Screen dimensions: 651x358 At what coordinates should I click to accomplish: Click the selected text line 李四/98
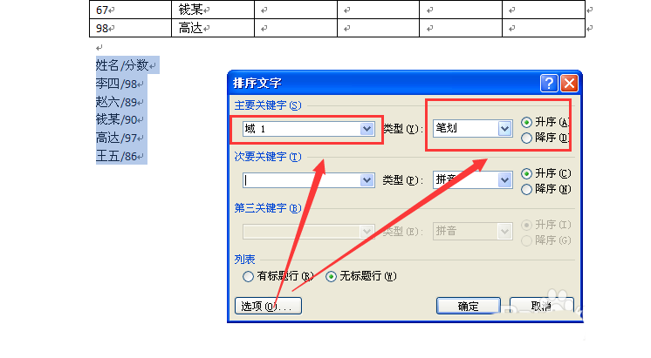(117, 84)
